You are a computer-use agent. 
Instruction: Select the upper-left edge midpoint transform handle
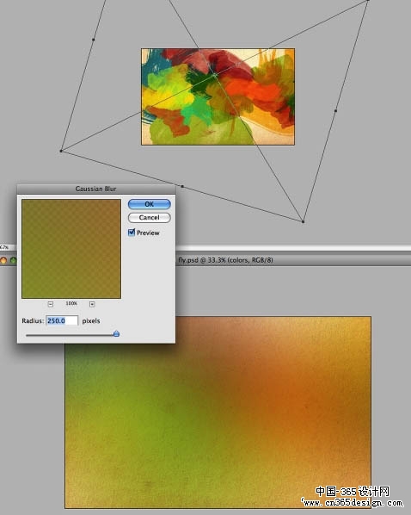94,40
